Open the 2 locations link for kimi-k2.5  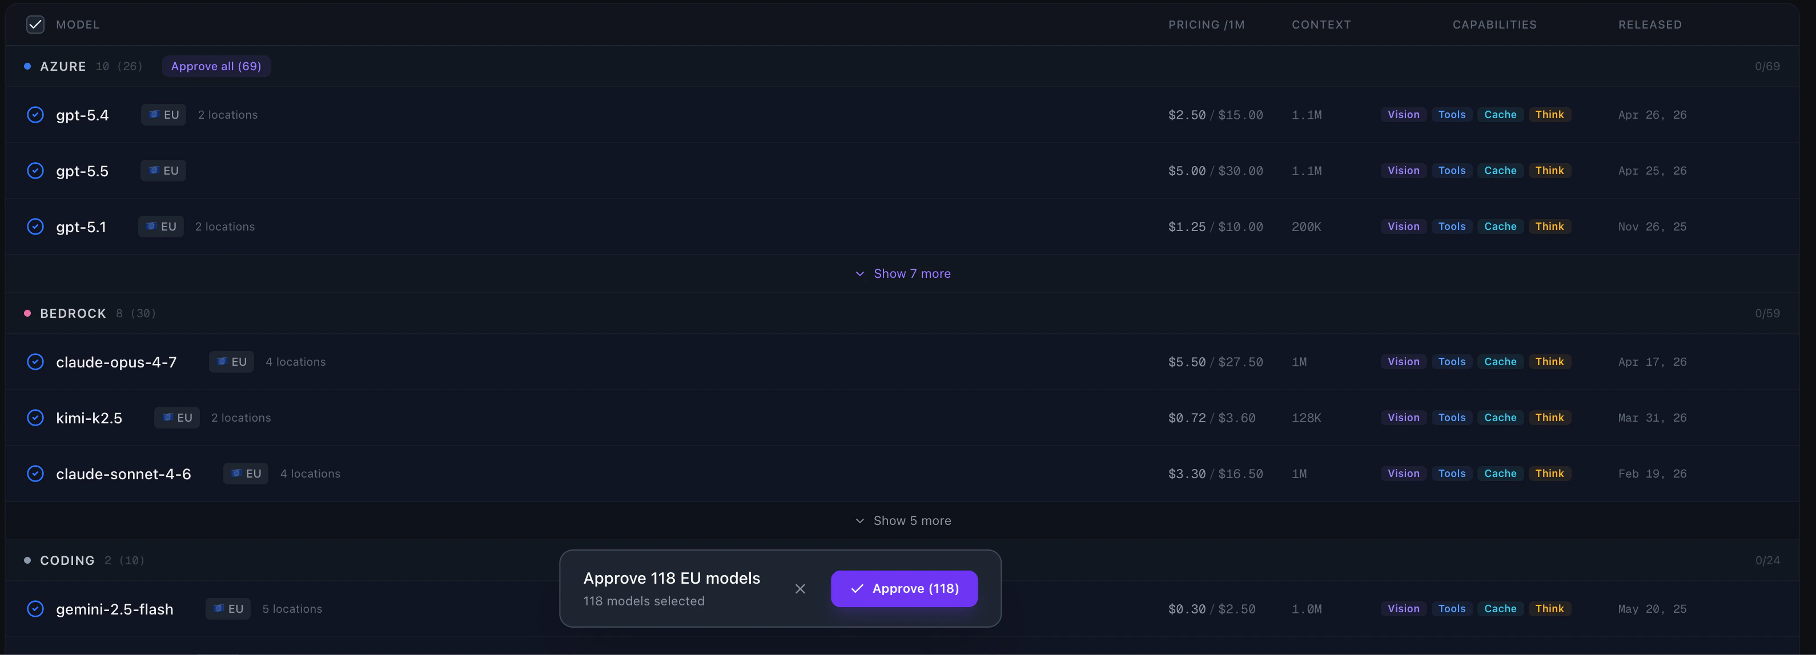(241, 418)
